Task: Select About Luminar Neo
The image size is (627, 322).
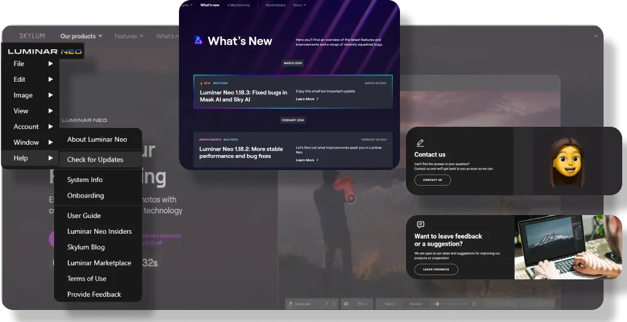Action: pyautogui.click(x=97, y=139)
